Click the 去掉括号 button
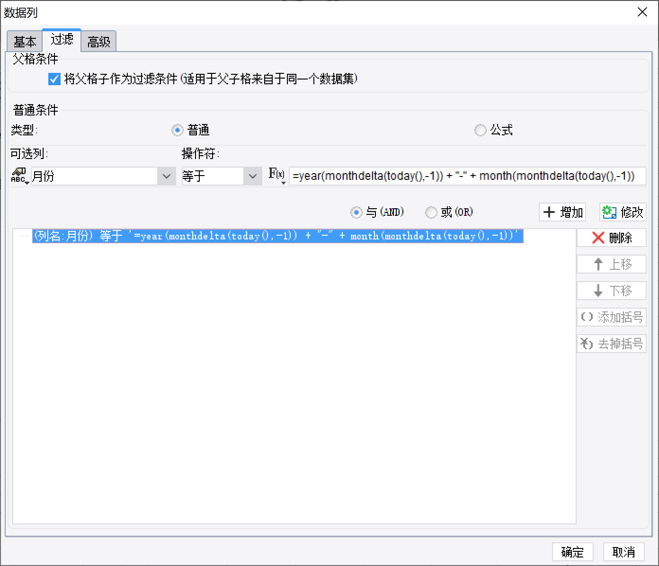The width and height of the screenshot is (659, 566). [612, 344]
